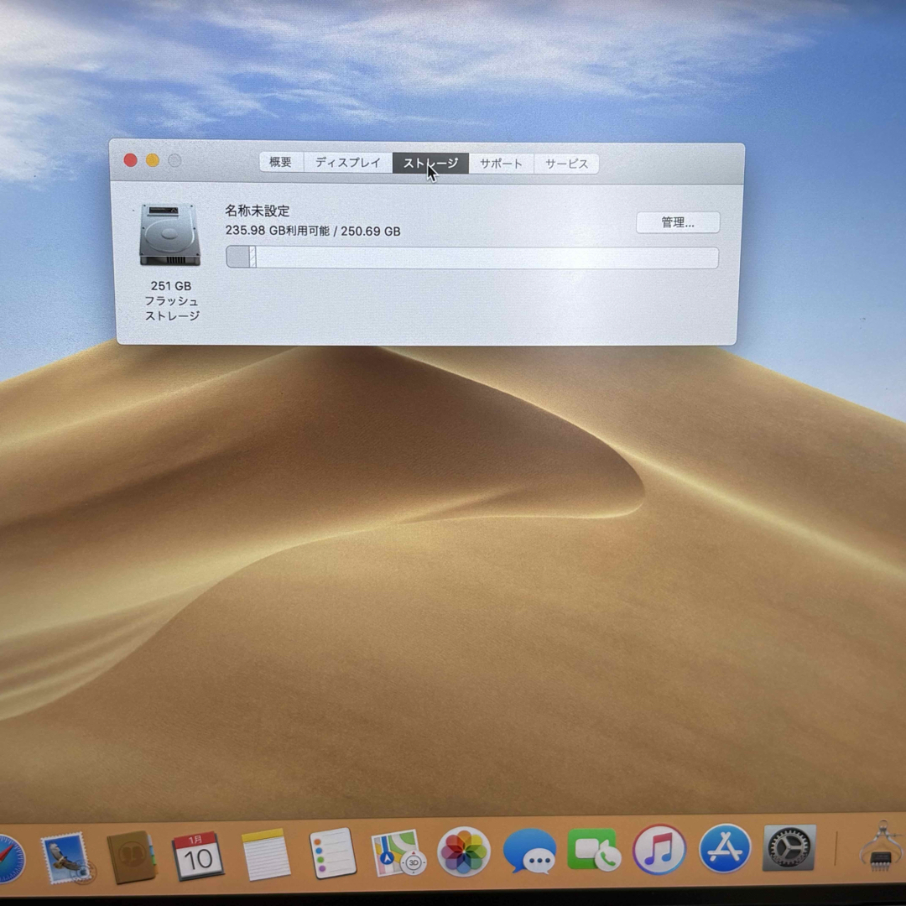Open the Photos pinwheel icon
The width and height of the screenshot is (906, 906).
pos(463,851)
